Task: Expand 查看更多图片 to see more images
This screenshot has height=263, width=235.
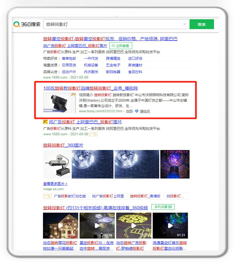Action: [55, 184]
